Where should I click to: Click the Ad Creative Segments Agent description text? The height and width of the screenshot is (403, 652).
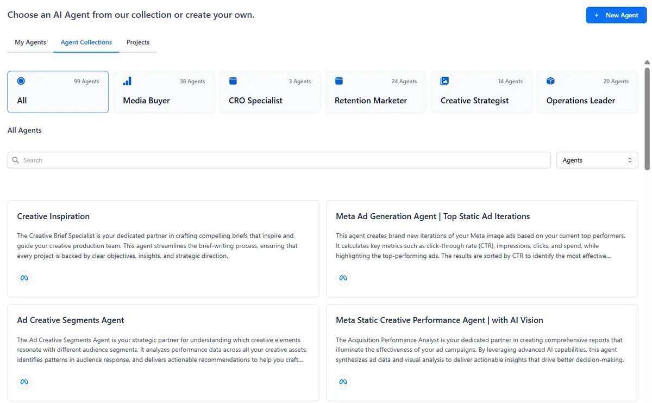(x=162, y=350)
